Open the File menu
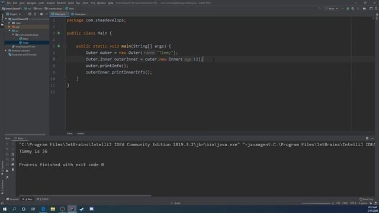This screenshot has width=379, height=213. pyautogui.click(x=9, y=3)
